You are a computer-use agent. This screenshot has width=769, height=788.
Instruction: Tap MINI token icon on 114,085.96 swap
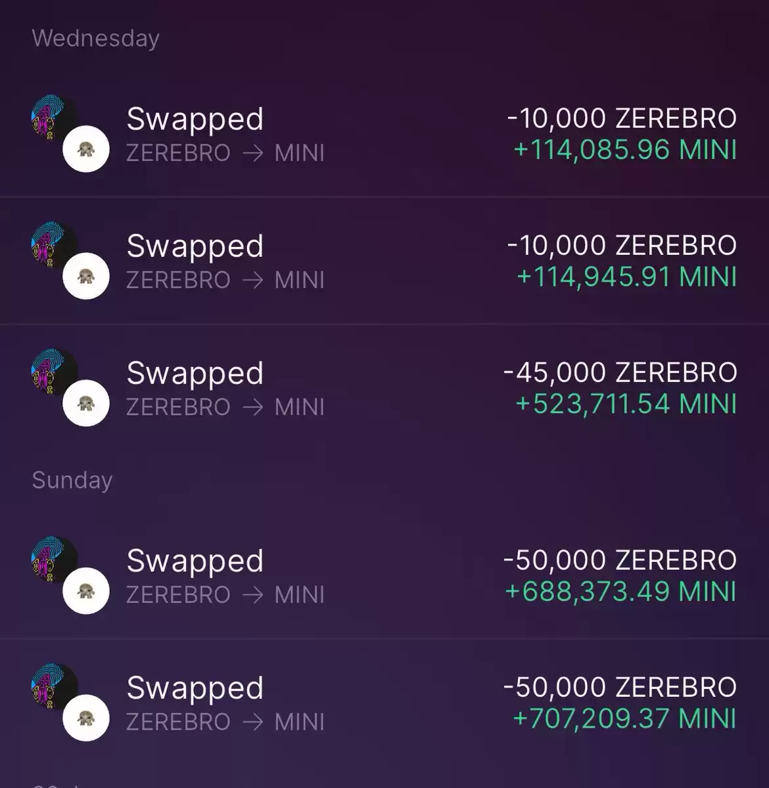tap(86, 149)
